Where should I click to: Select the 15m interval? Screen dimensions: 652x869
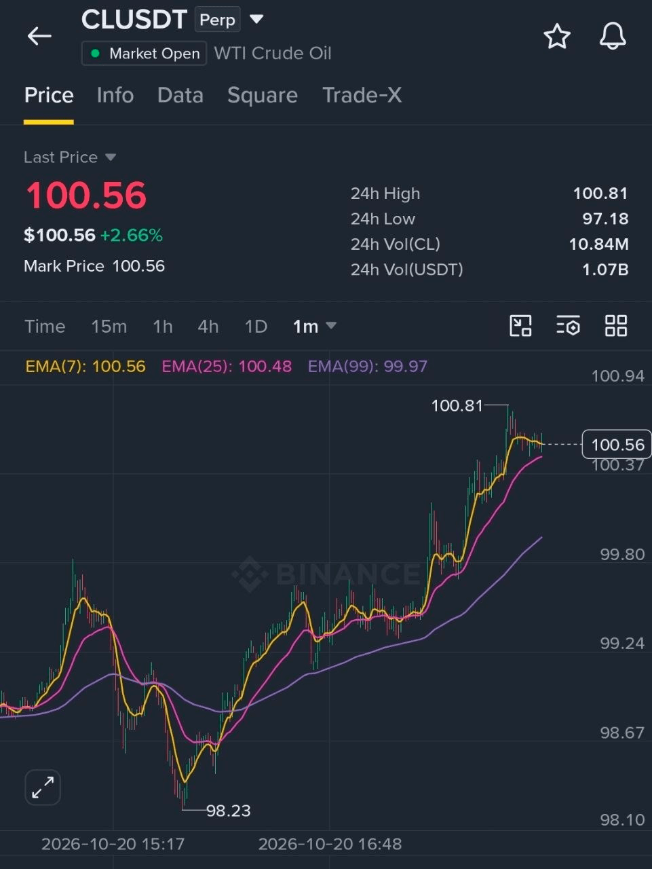coord(109,327)
